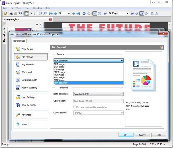Select the Hand drag tool

point(26,14)
